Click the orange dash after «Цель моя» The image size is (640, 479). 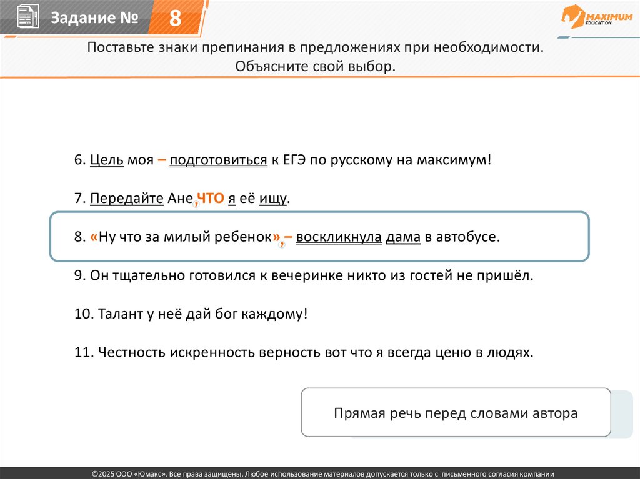[161, 160]
